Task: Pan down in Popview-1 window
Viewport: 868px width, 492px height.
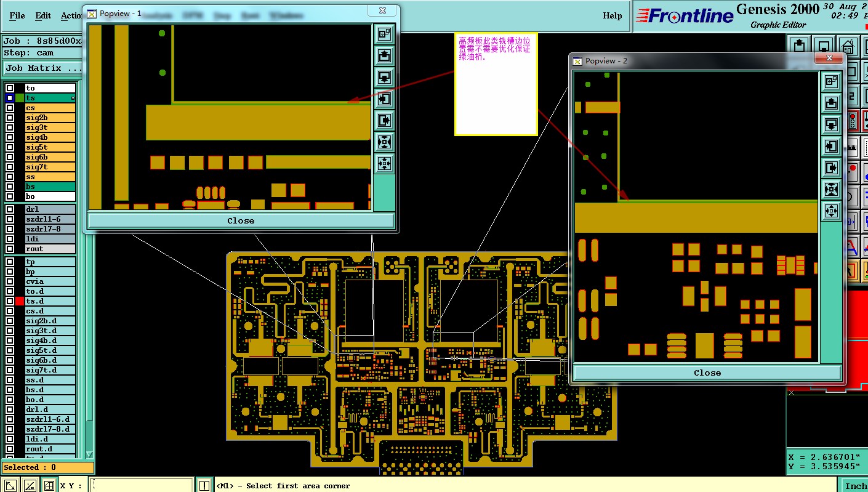Action: (x=384, y=78)
